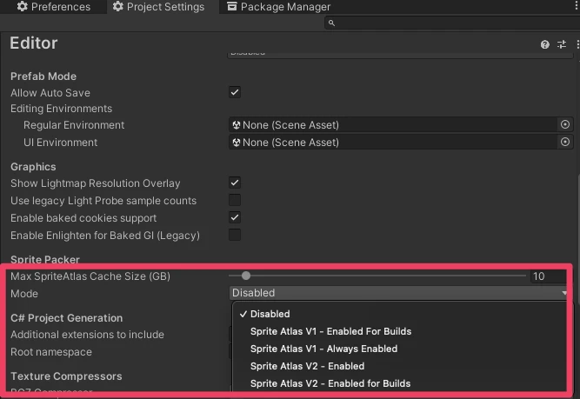This screenshot has width=580, height=399.
Task: Open the window options menu at top right
Action: click(x=577, y=5)
